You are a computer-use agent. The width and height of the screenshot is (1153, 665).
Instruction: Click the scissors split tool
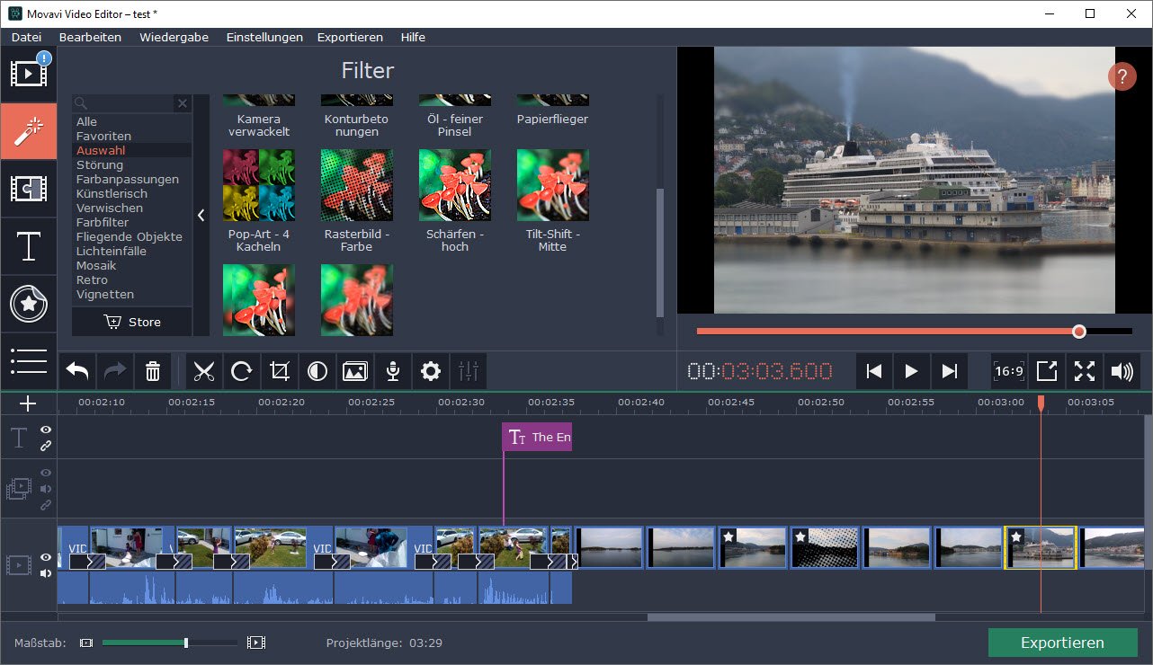(x=204, y=371)
